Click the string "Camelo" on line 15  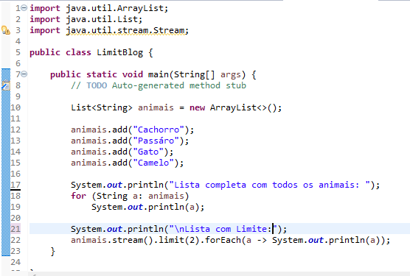(153, 163)
